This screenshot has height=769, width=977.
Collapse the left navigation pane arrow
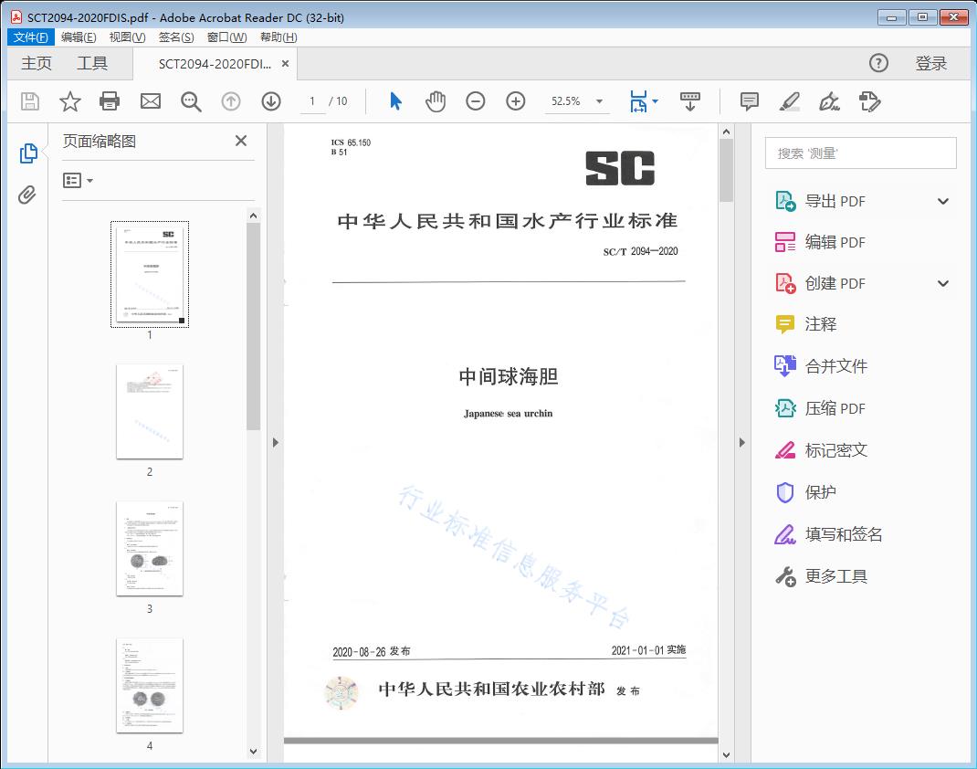276,443
